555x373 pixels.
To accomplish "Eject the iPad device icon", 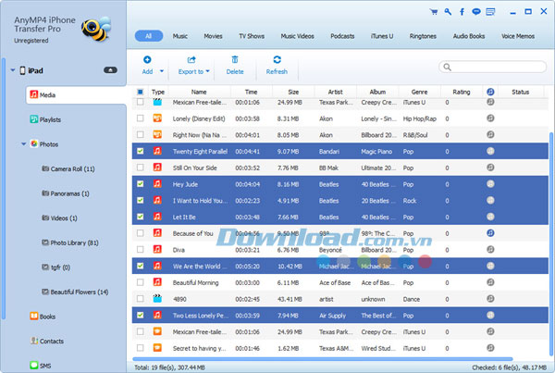I will click(110, 70).
